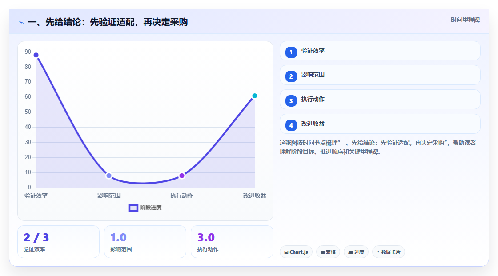
Task: Click the 2 / 3 验证效率 data card
Action: (58, 242)
